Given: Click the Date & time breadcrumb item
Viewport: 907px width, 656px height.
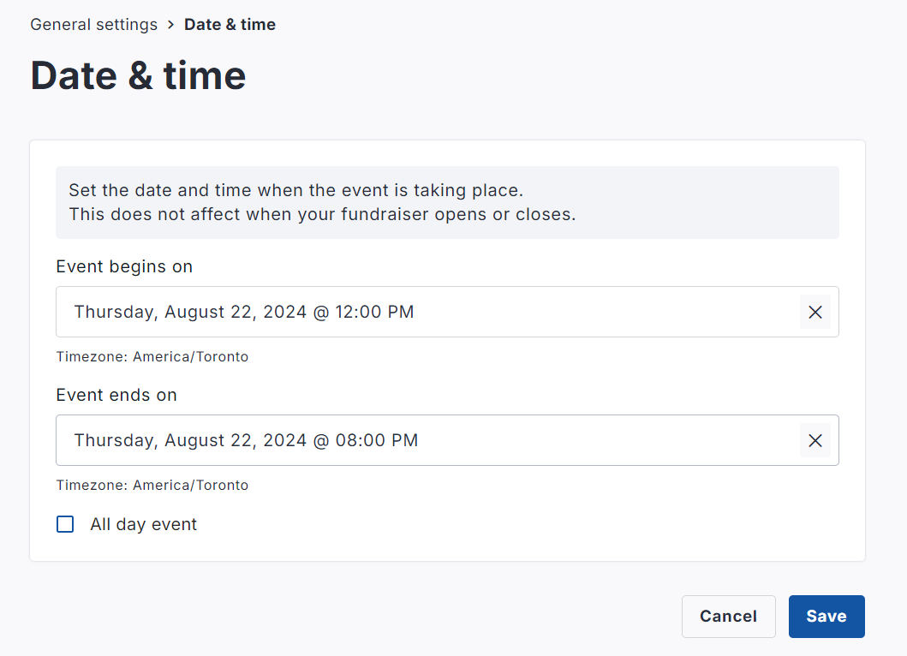Looking at the screenshot, I should tap(230, 24).
